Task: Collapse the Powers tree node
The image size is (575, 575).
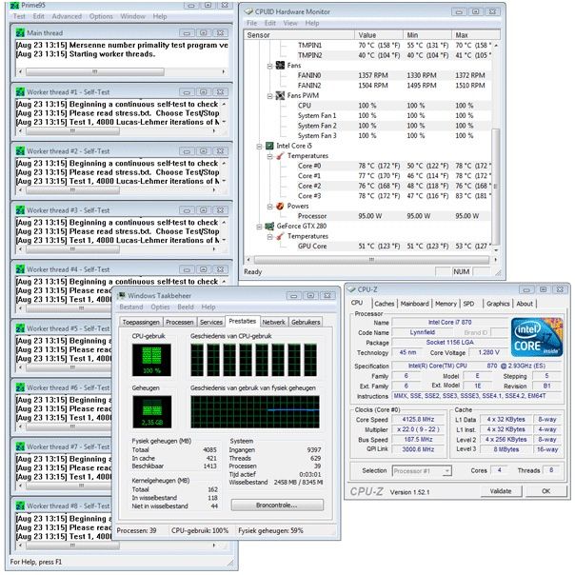Action: pyautogui.click(x=270, y=207)
